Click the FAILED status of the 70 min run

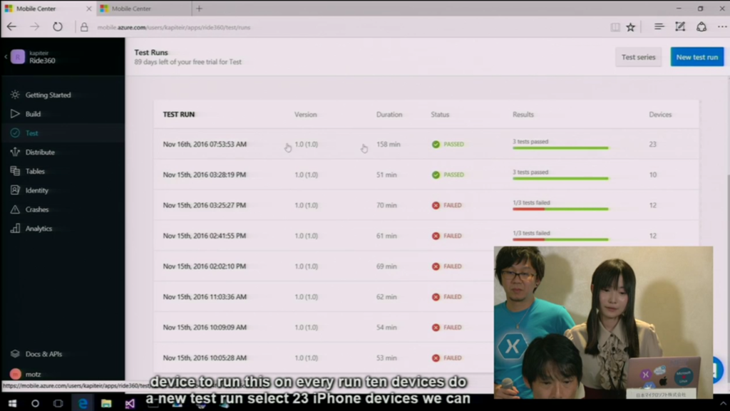[446, 205]
